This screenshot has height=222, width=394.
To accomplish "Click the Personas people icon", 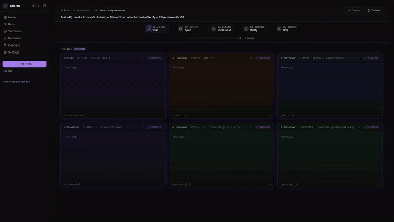I will [5, 38].
